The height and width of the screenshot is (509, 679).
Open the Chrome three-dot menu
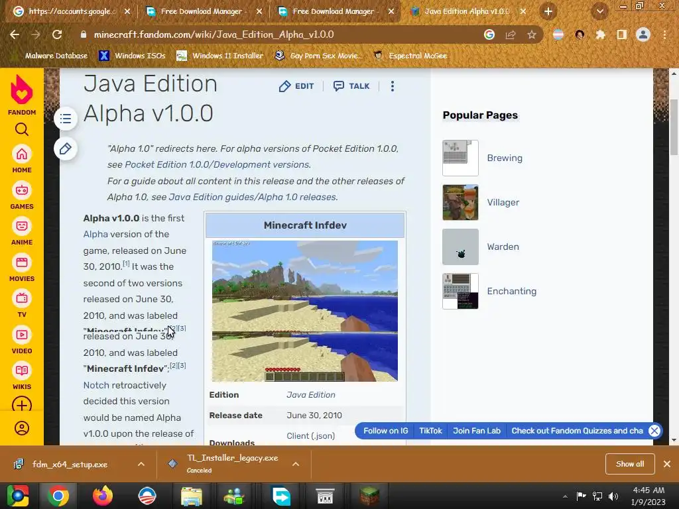(x=664, y=34)
